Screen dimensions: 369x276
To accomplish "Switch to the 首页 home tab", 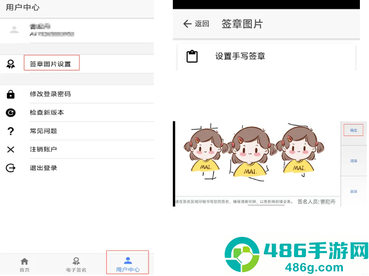I will coord(24,265).
